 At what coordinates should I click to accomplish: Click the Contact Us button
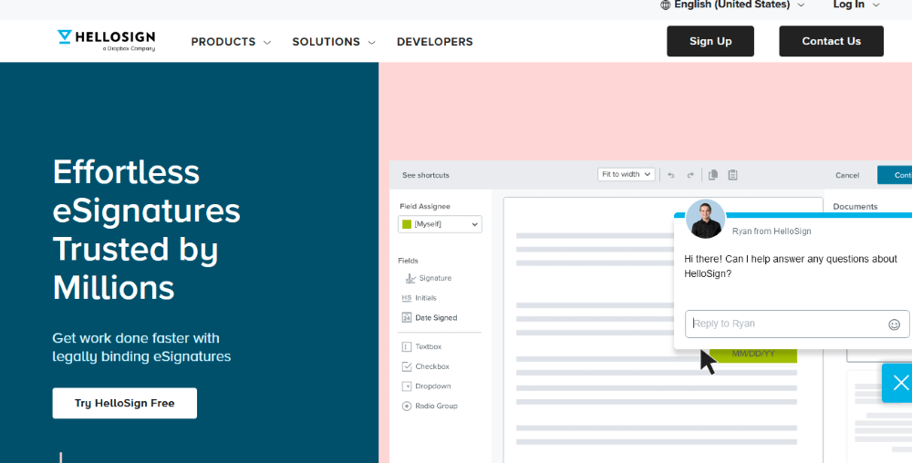click(831, 41)
